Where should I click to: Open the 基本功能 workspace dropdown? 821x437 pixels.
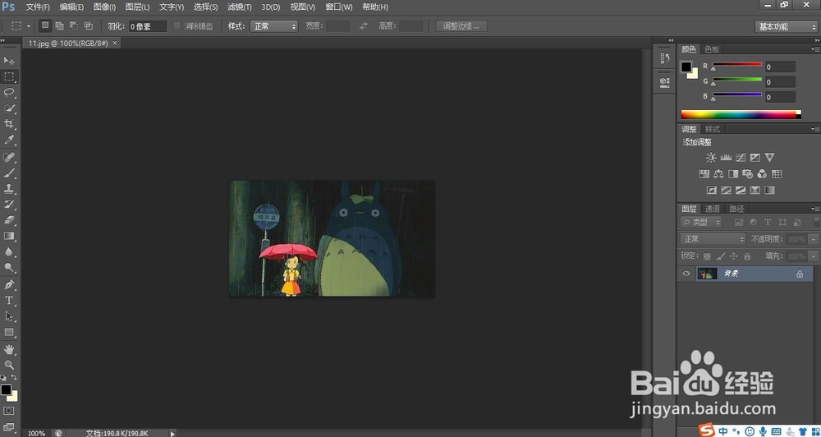point(786,27)
